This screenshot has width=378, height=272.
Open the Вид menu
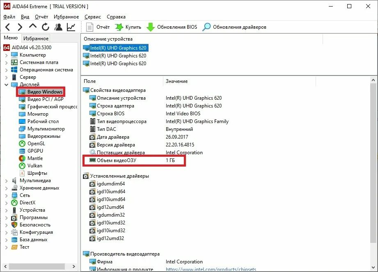click(25, 17)
